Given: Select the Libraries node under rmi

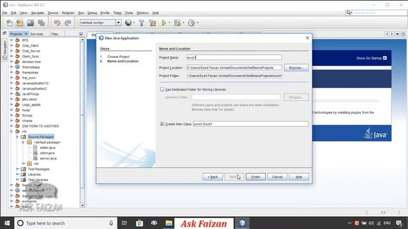Looking at the screenshot, I should (34, 174).
